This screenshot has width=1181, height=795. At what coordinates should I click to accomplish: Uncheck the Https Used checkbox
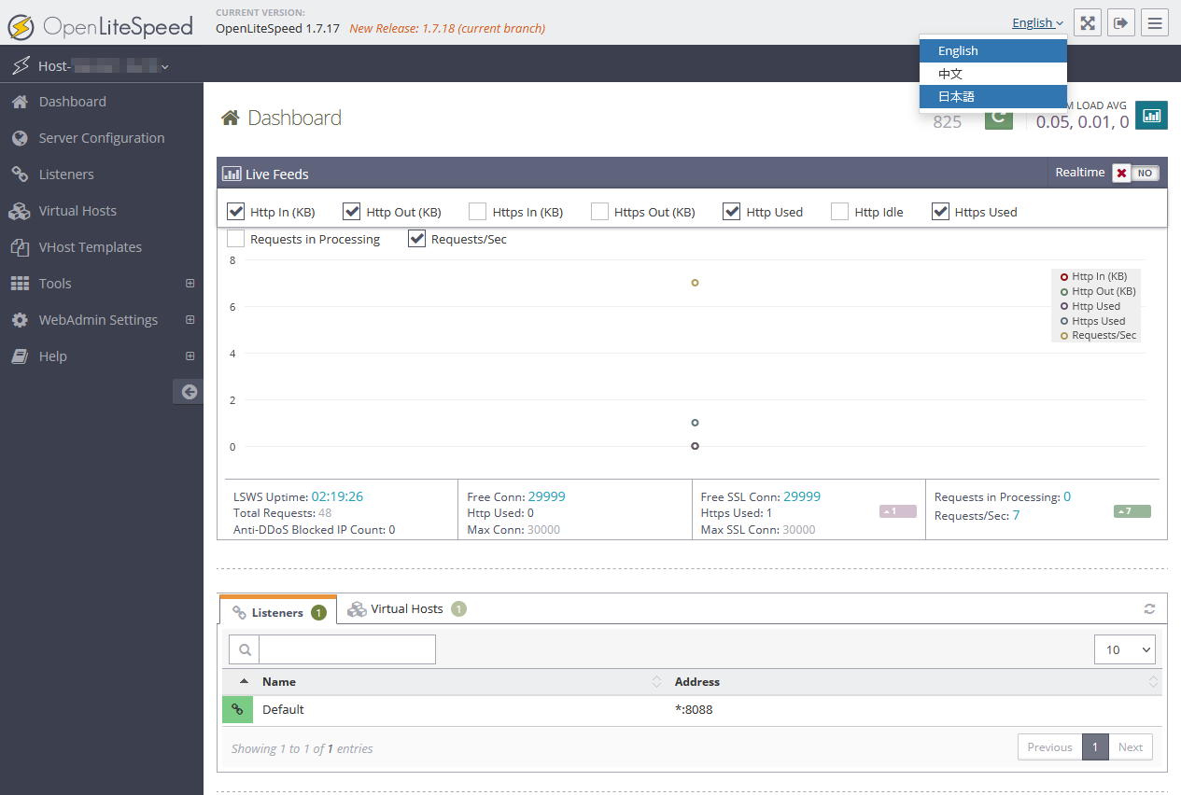click(940, 212)
